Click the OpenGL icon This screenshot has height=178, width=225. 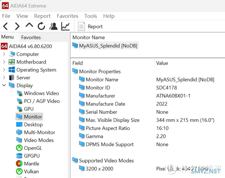[x=19, y=148]
